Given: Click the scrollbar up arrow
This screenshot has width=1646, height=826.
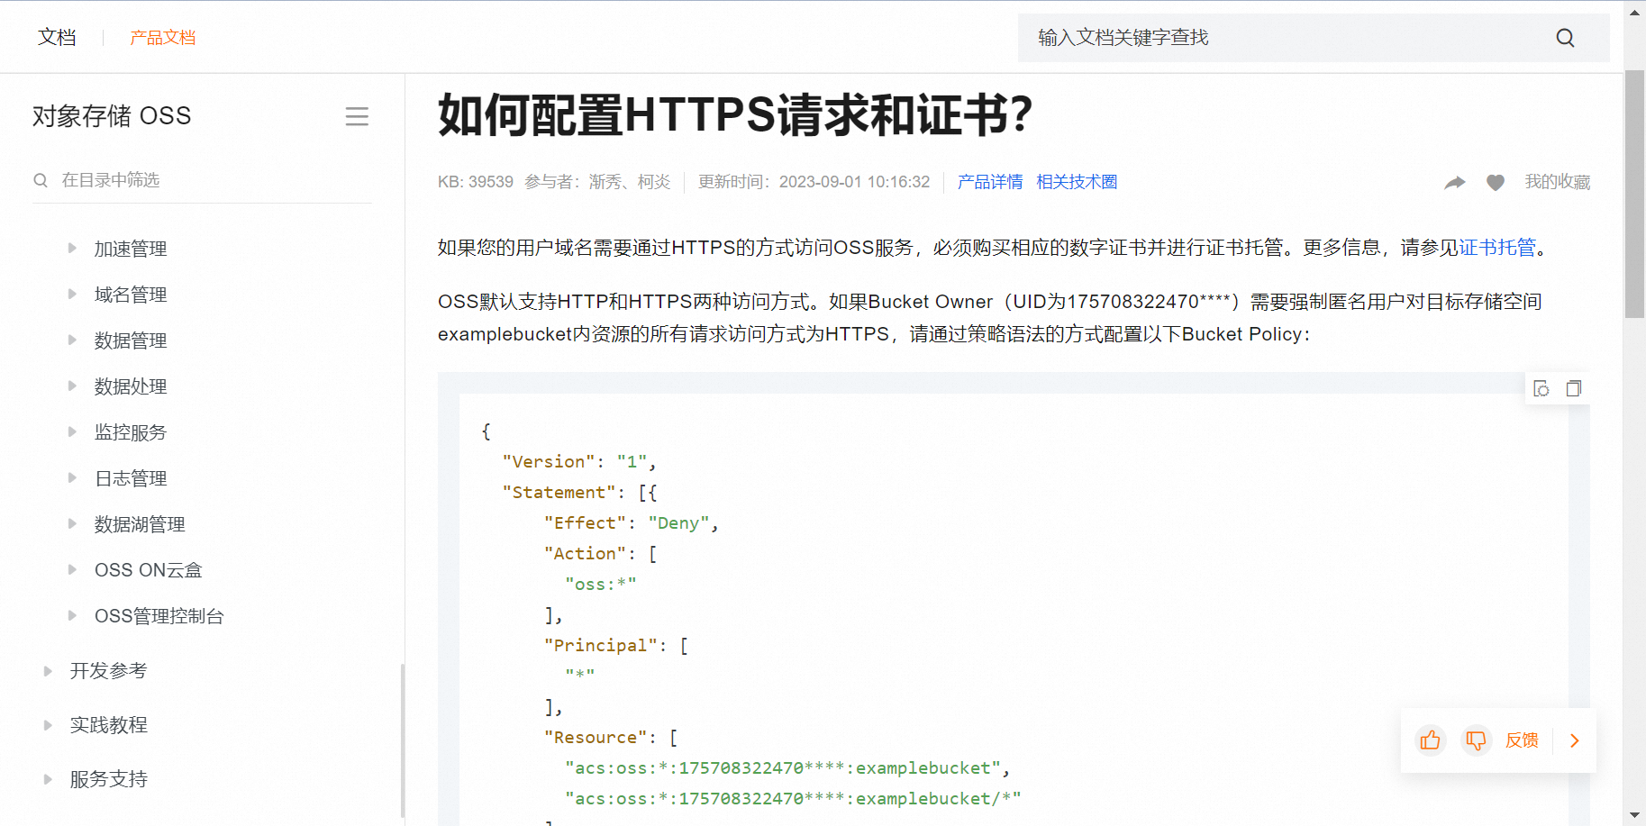Looking at the screenshot, I should click(1634, 12).
